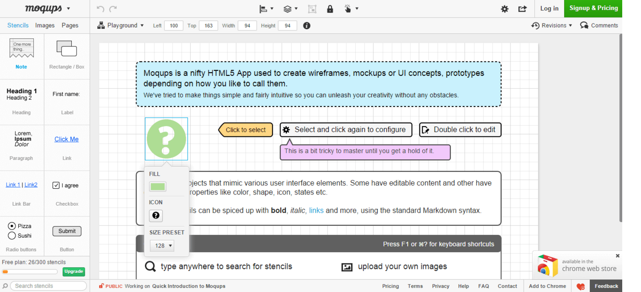Click the undo arrow icon
This screenshot has width=641, height=292.
(x=100, y=9)
